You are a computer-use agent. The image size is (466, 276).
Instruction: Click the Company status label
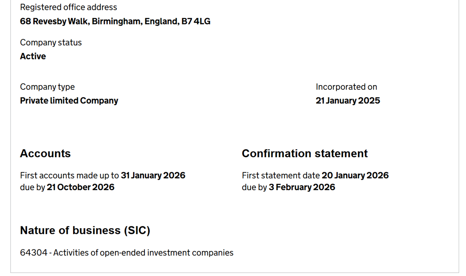click(51, 42)
